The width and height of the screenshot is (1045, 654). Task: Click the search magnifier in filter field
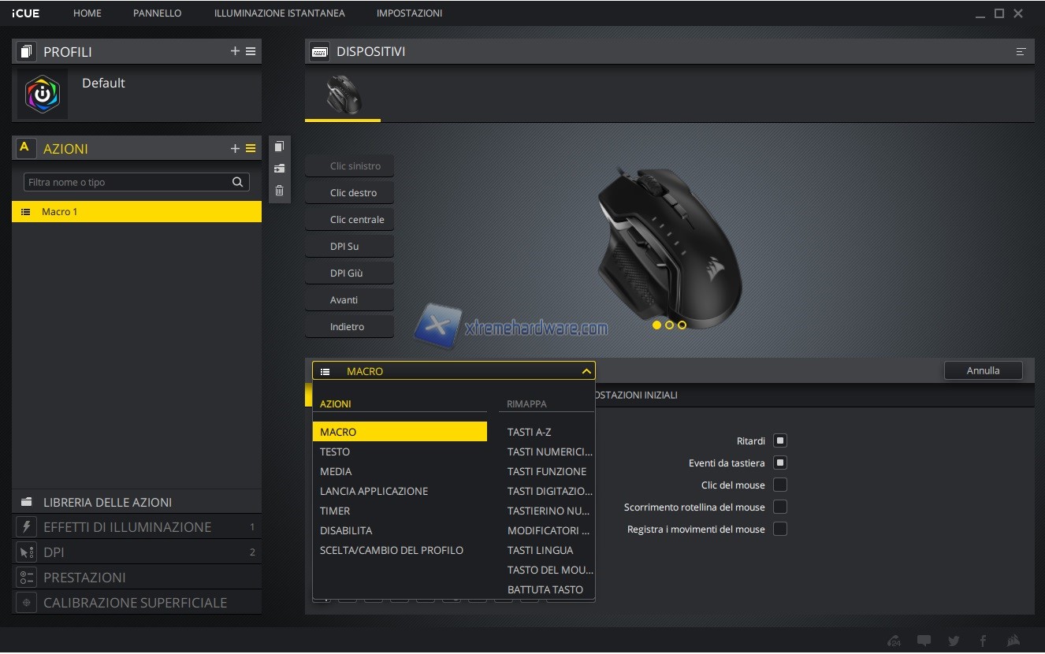pyautogui.click(x=237, y=182)
